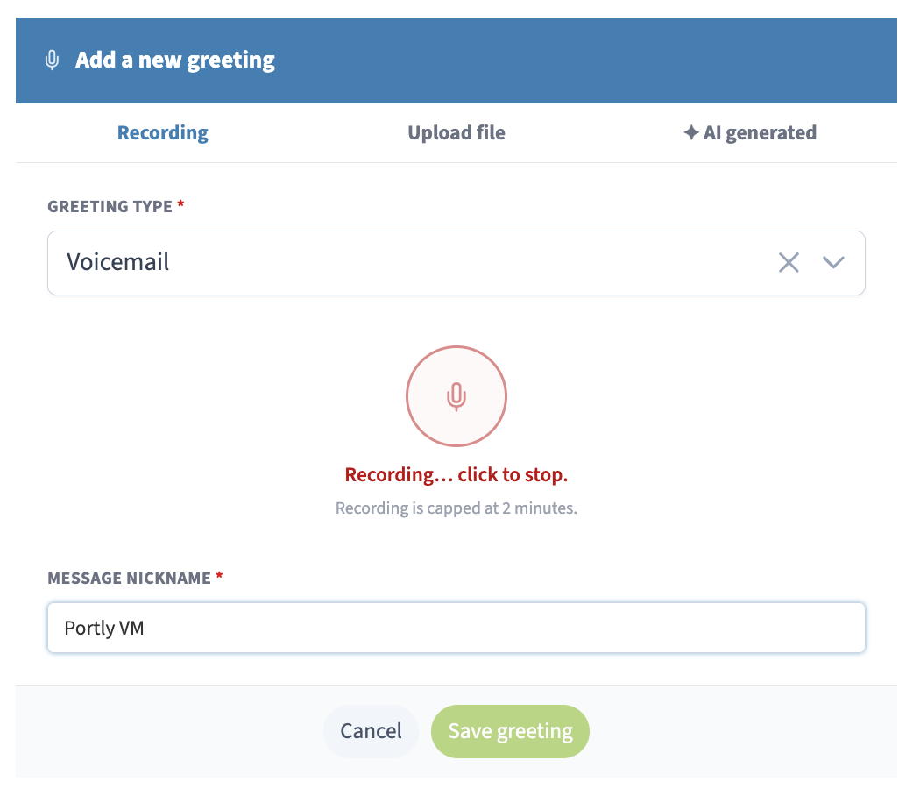Clear the Voicemail selection with the X
The height and width of the screenshot is (796, 920).
[x=789, y=262]
